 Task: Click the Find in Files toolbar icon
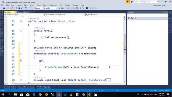[x=68, y=8]
